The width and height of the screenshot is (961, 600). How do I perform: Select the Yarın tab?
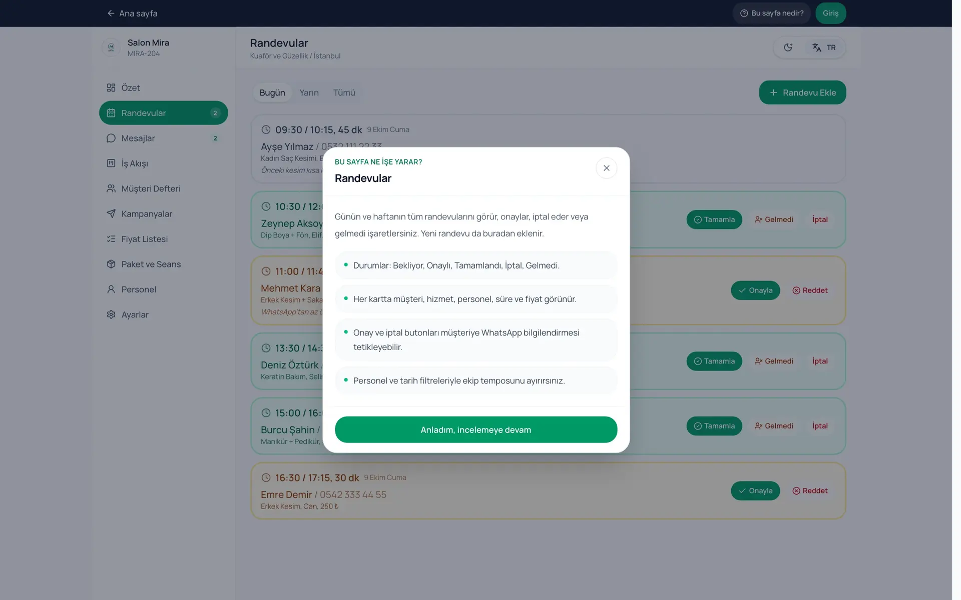pos(309,92)
